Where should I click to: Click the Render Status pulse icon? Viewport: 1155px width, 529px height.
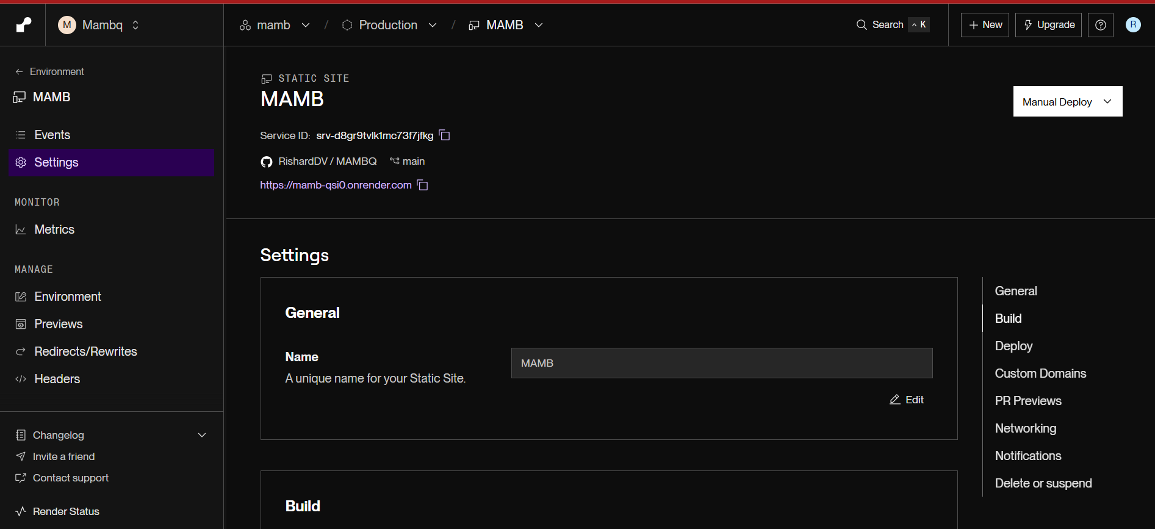[x=21, y=511]
